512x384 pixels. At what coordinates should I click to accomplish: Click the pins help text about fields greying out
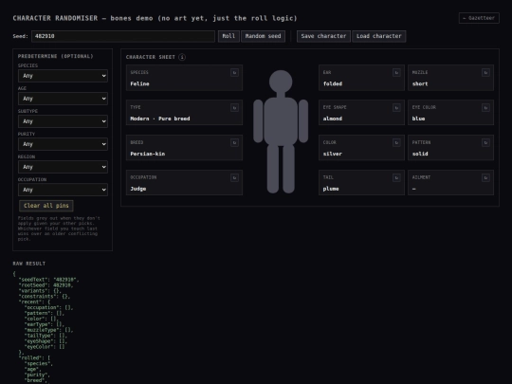pyautogui.click(x=59, y=229)
